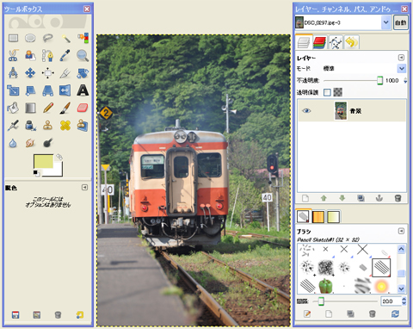The height and width of the screenshot is (329, 413).
Task: Select the Ink tool
Action: pos(30,126)
